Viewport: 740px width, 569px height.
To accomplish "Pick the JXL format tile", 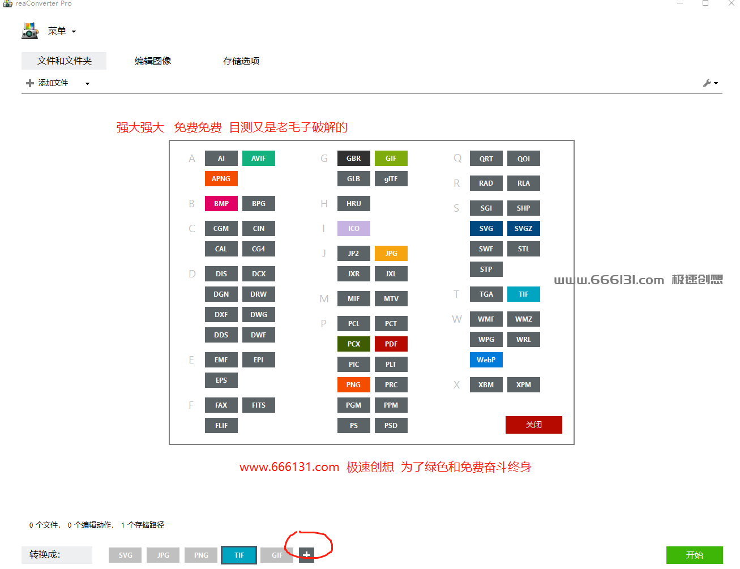I will (391, 274).
